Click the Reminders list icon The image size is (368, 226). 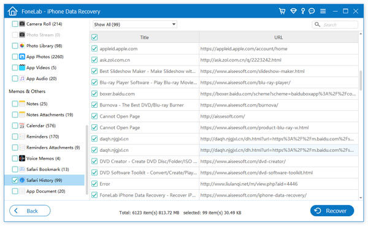(22, 137)
